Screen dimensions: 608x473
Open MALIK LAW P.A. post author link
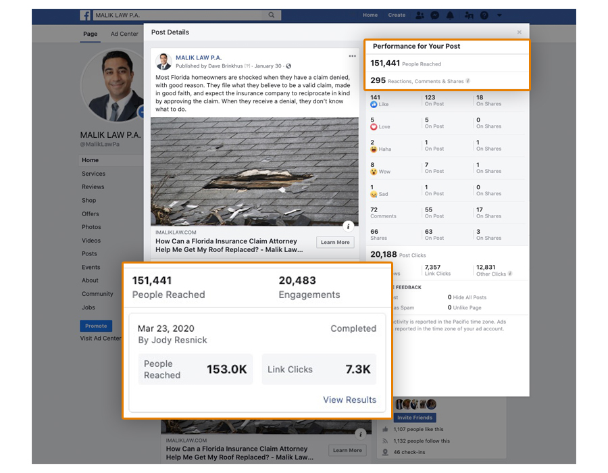point(199,57)
